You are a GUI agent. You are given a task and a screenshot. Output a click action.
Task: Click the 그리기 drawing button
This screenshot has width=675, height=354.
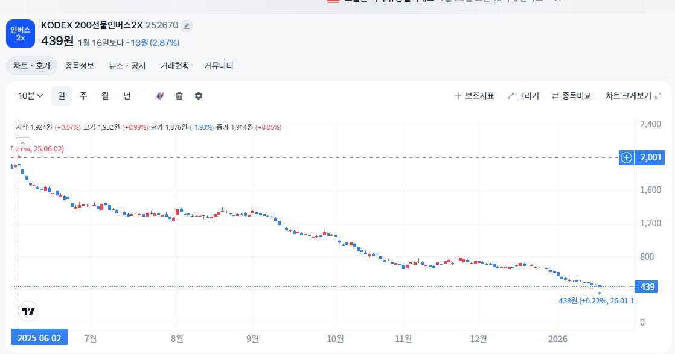point(523,96)
